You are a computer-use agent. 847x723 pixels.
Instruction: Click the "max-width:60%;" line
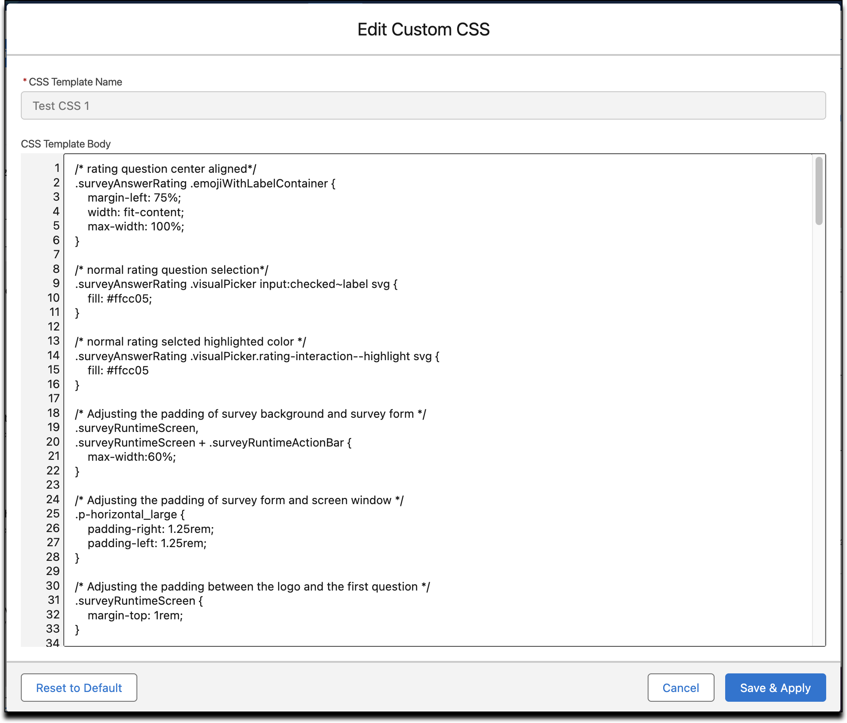(x=132, y=457)
